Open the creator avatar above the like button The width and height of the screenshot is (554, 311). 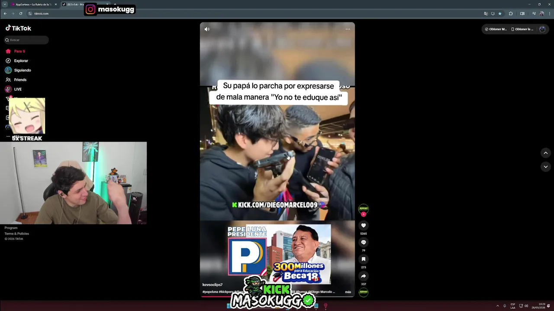click(x=364, y=209)
